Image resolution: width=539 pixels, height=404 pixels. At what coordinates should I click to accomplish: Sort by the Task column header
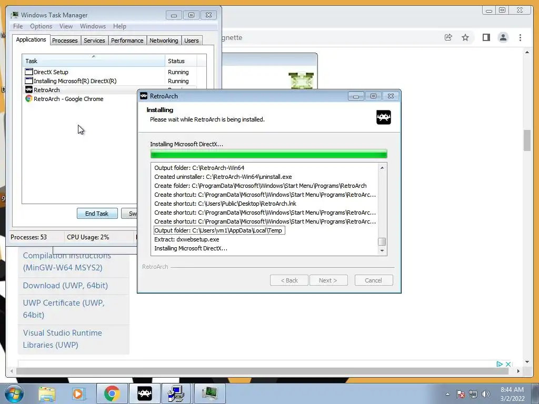[x=93, y=61]
